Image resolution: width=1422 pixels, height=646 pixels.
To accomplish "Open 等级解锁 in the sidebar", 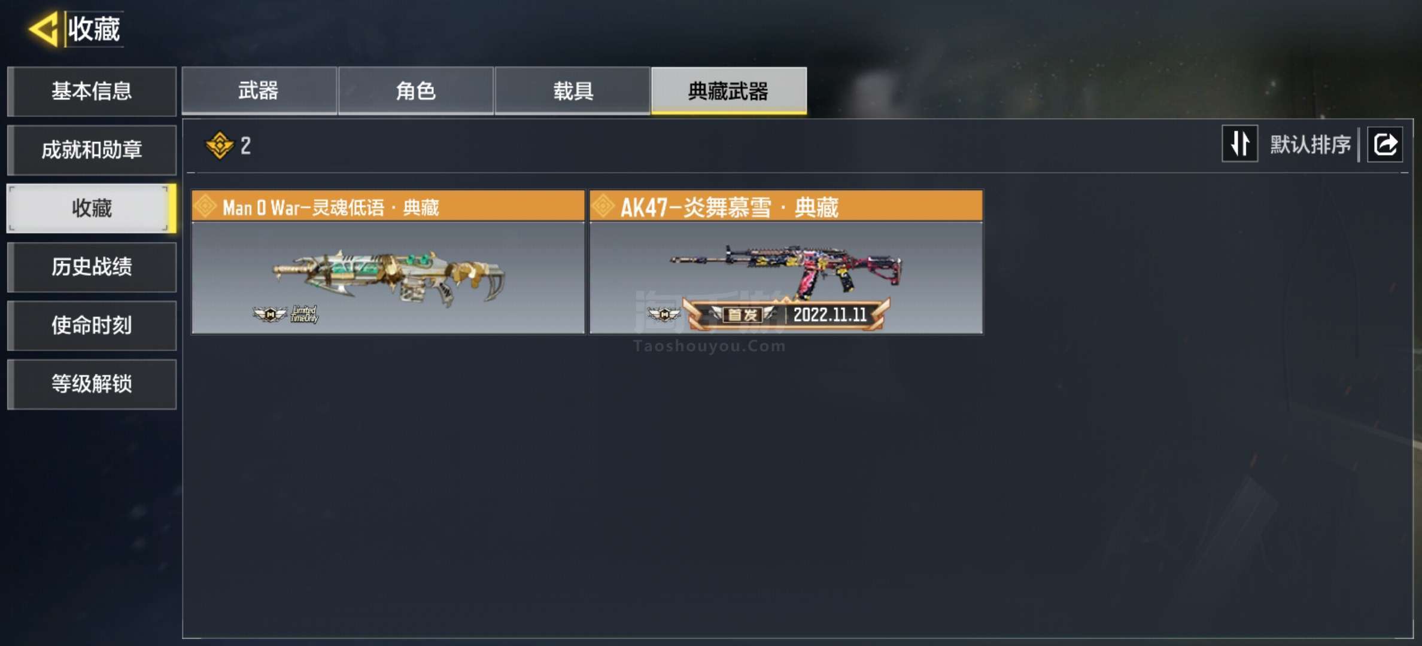I will [92, 384].
